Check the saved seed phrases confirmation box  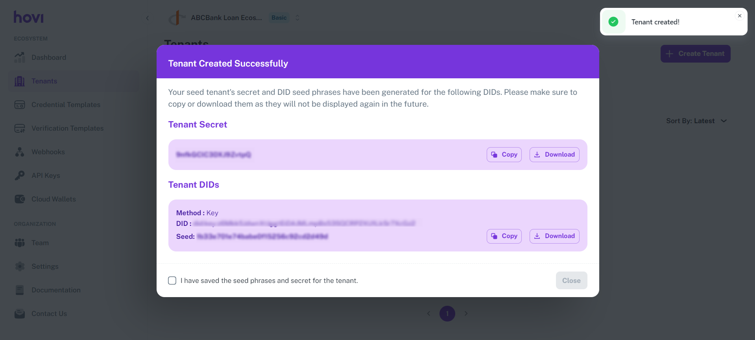point(172,281)
